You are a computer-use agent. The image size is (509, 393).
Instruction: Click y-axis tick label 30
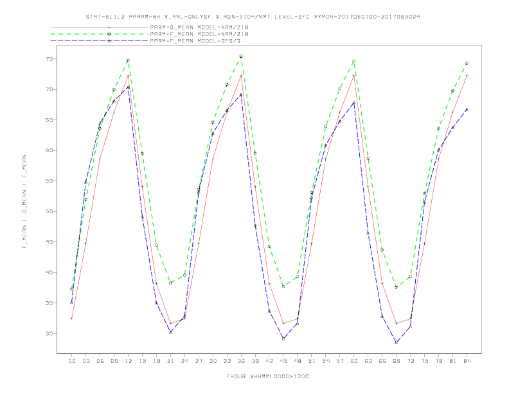[49, 333]
